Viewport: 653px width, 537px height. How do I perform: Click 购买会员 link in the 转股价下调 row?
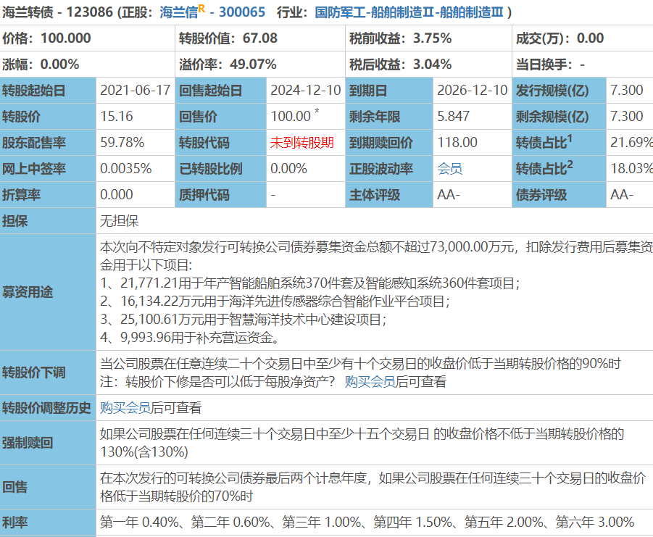[x=370, y=381]
